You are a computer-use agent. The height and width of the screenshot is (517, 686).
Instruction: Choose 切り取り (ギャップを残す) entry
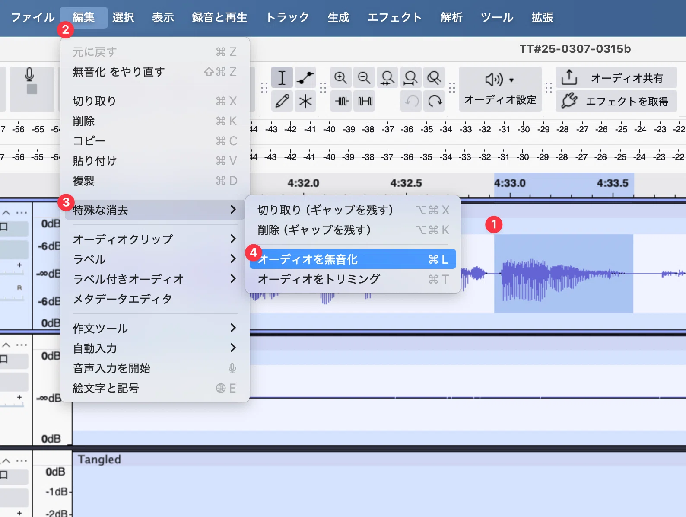(x=353, y=210)
